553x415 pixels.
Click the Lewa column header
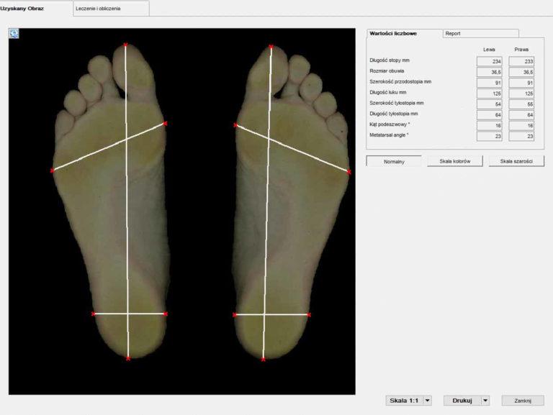(x=489, y=50)
